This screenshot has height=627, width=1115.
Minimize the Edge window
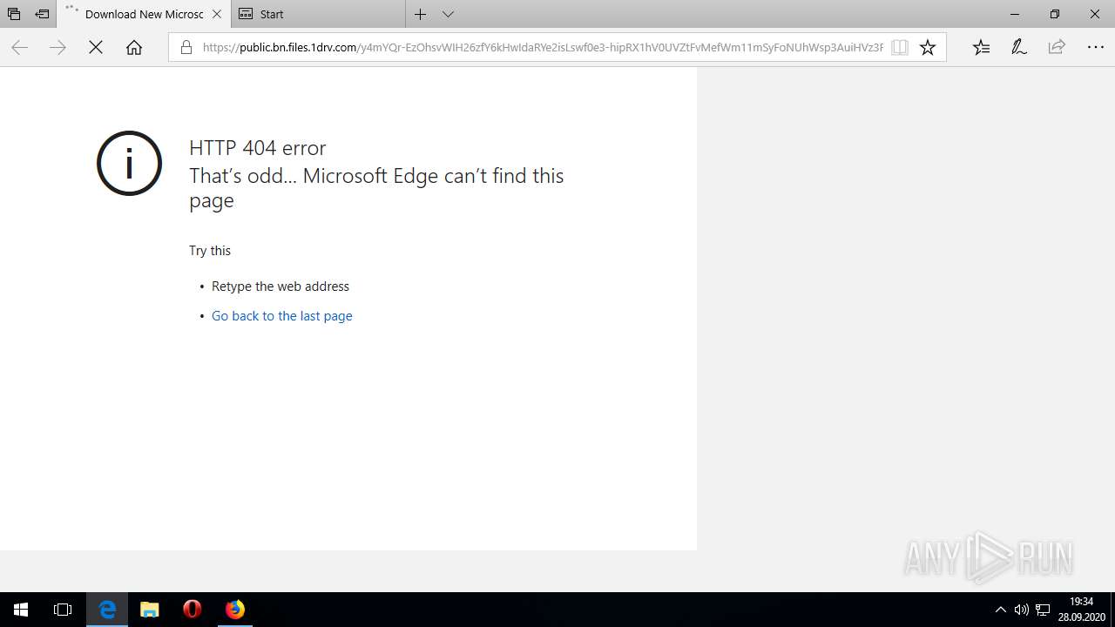coord(1015,14)
